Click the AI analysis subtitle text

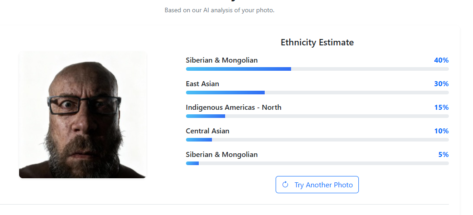(219, 10)
